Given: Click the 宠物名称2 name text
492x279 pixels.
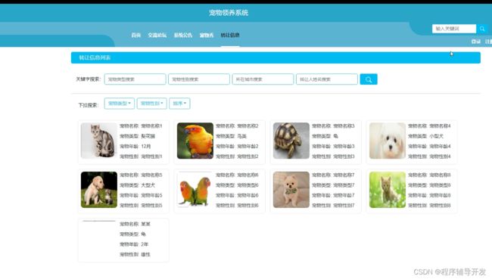Looking at the screenshot, I should (x=248, y=126).
